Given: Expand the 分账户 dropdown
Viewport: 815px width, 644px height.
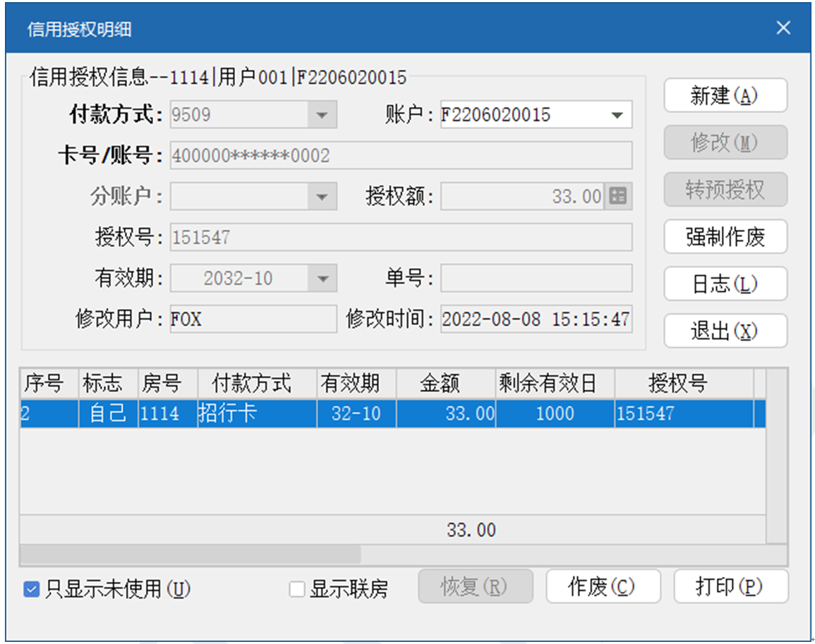Looking at the screenshot, I should [322, 197].
